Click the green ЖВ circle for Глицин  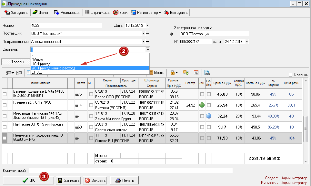[x=202, y=105]
